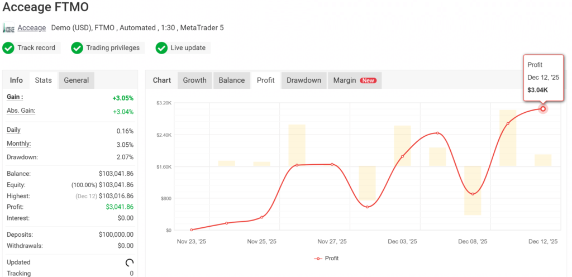Open the Drawdown chart tab

pos(304,80)
